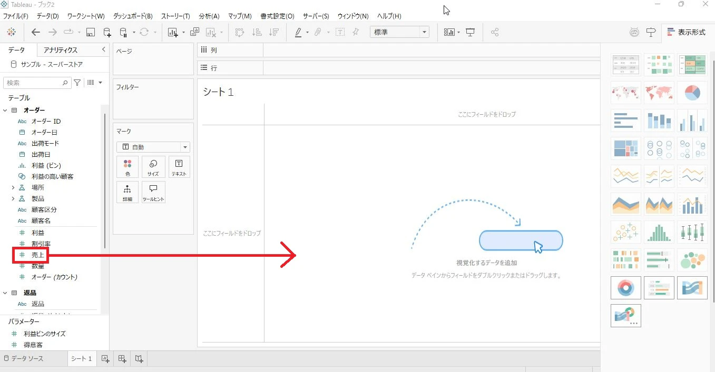The width and height of the screenshot is (715, 372).
Task: Open the Tableau start page logo icon
Action: coord(11,32)
